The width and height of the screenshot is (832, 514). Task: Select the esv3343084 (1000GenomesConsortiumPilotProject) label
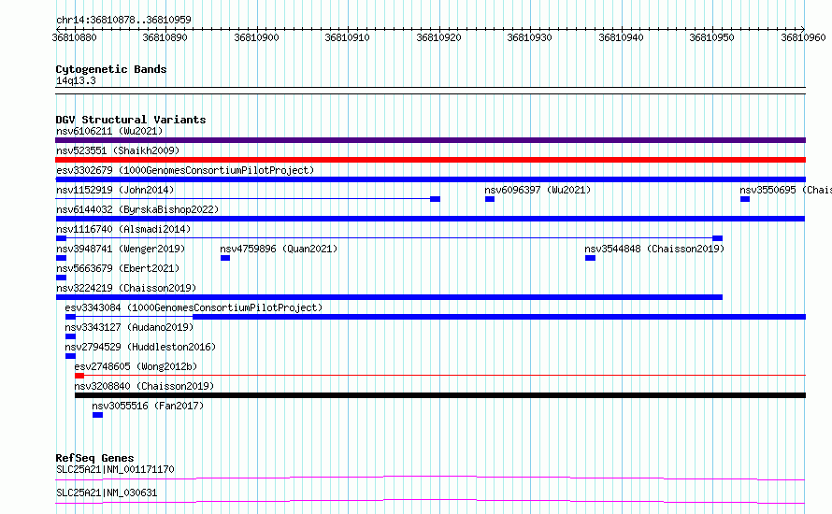[x=194, y=307]
